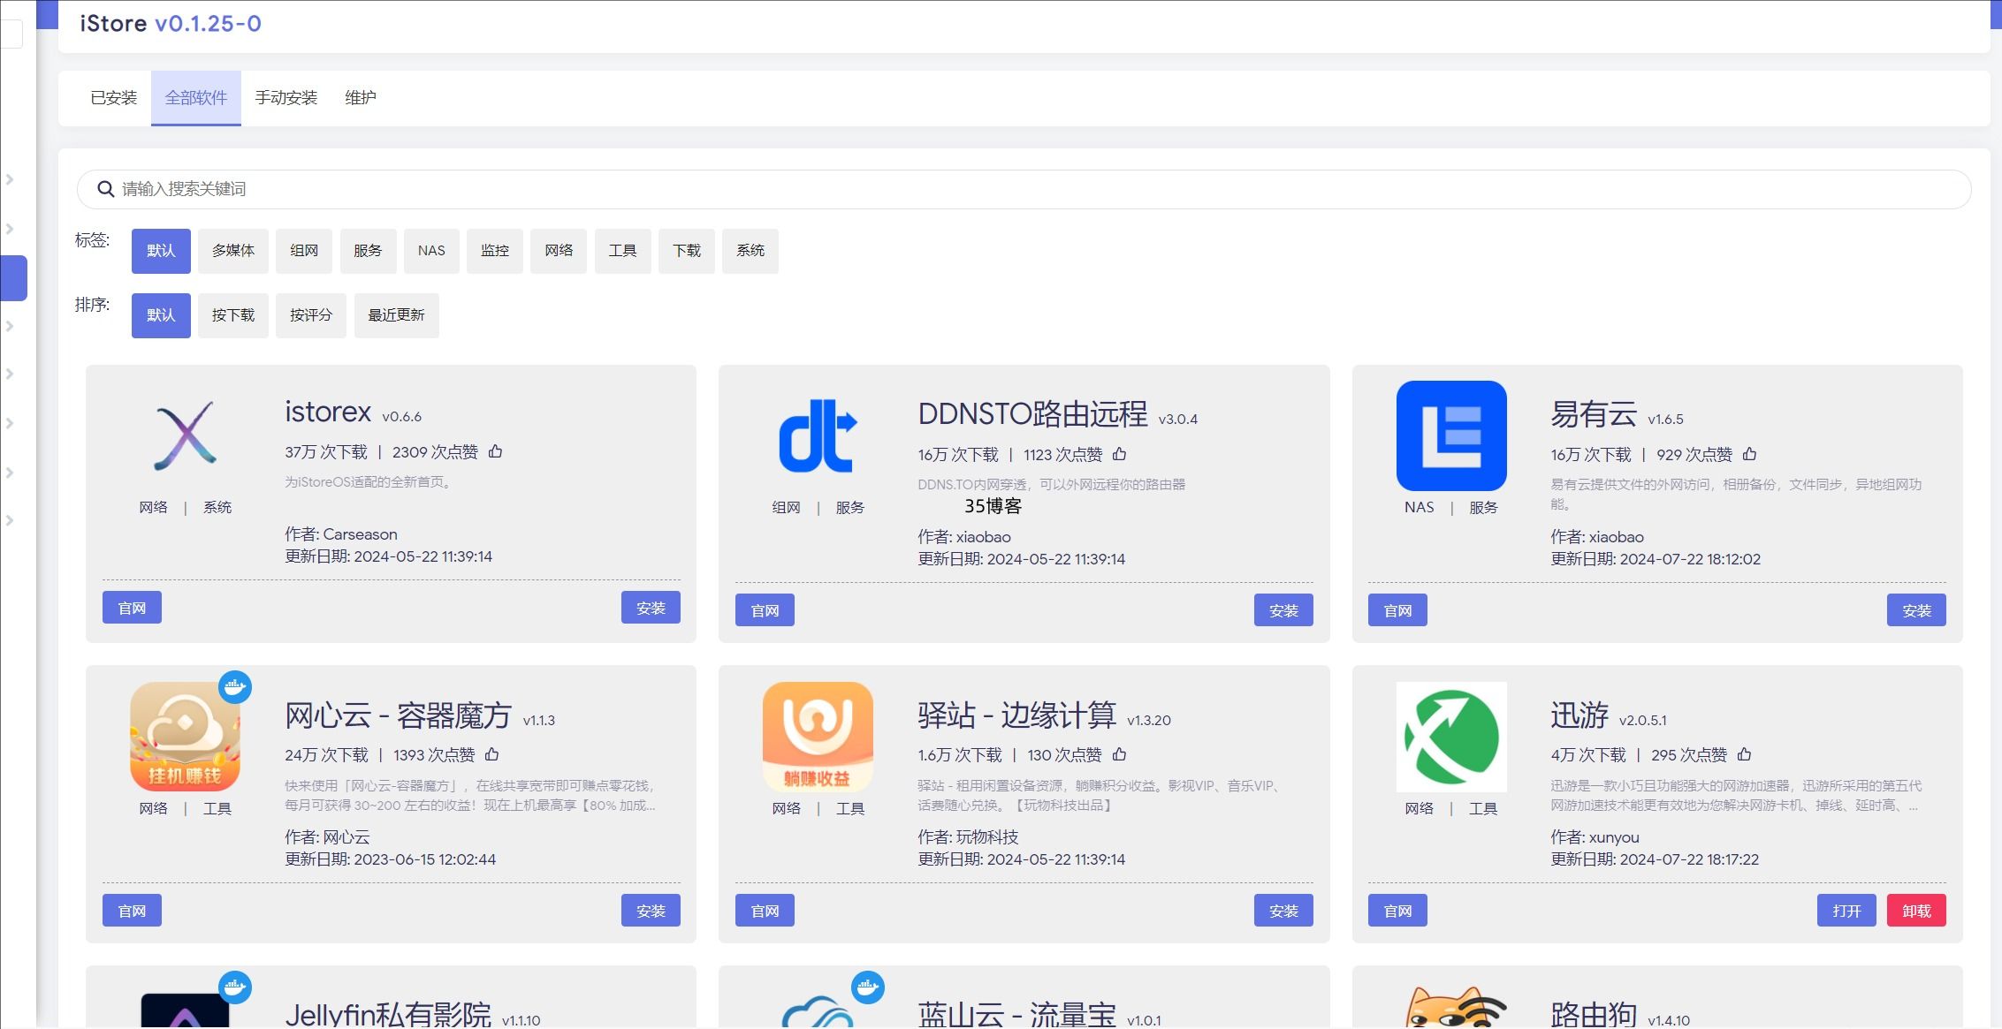Filter apps by the NAS tag

tap(431, 251)
